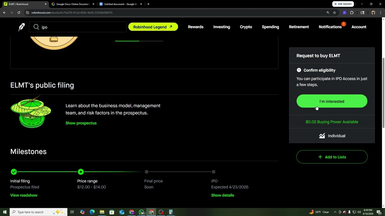Viewport: 385px width, 216px height.
Task: Click the Robinhood search field containing ipo
Action: [78, 27]
